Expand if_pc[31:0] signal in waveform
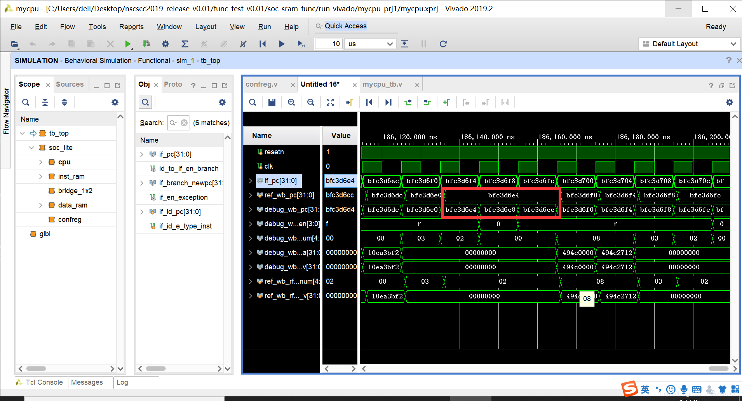The width and height of the screenshot is (742, 401). 251,181
